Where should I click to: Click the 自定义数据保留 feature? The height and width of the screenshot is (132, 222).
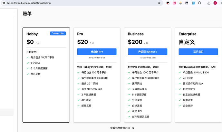(191, 95)
